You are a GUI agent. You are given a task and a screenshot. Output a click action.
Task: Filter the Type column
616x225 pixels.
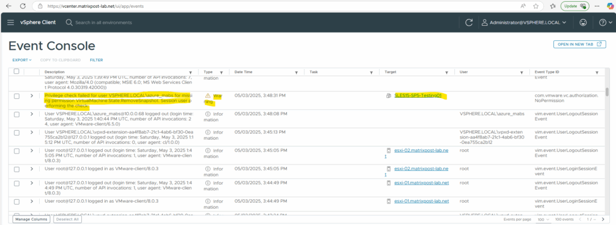221,73
